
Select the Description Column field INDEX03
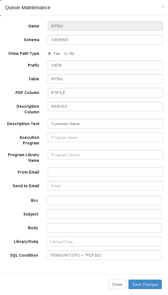105,106
